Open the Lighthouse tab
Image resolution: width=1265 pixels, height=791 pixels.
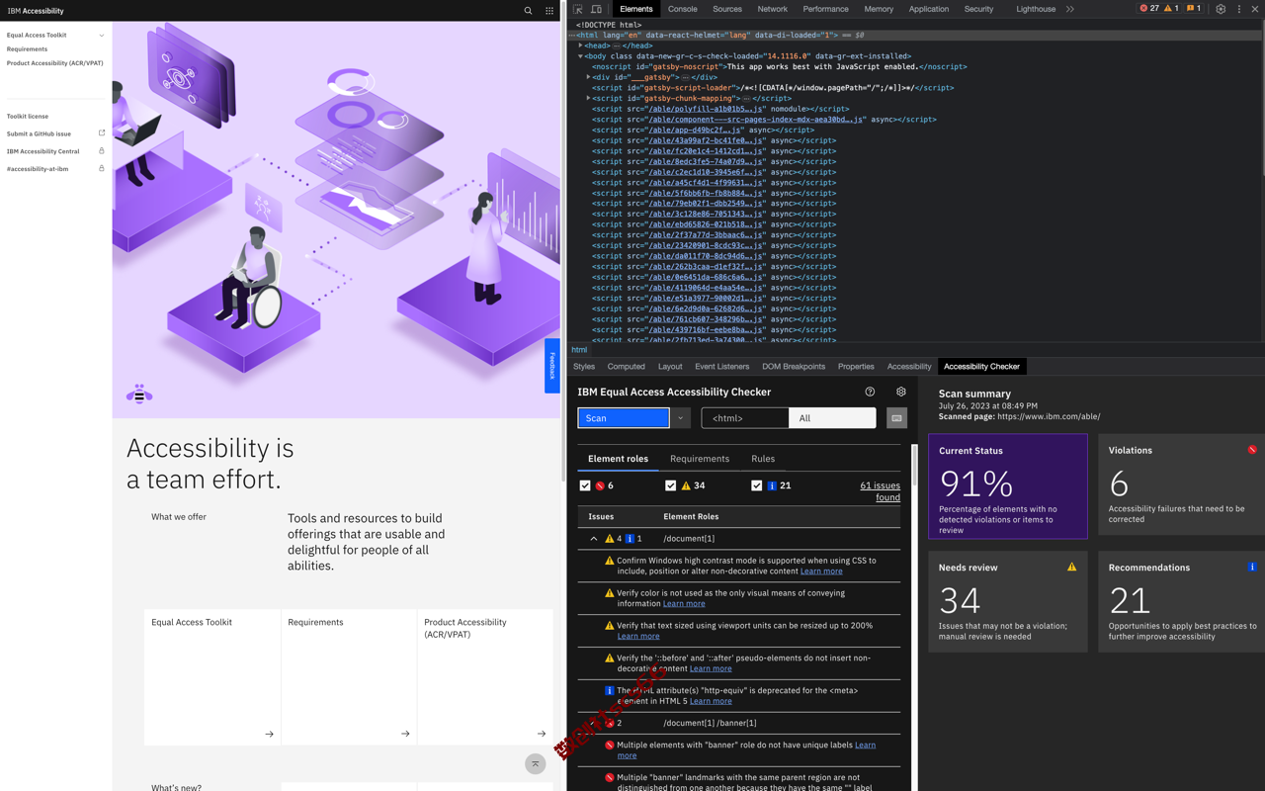tap(1036, 9)
